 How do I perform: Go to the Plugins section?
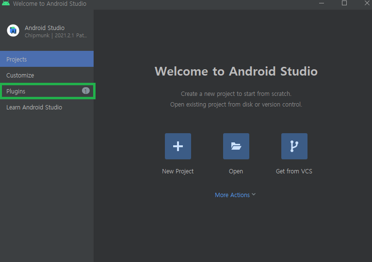click(x=48, y=91)
